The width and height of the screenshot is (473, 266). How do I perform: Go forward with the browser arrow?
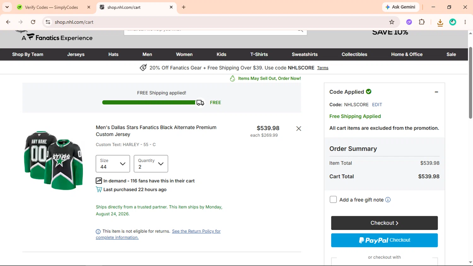pyautogui.click(x=20, y=22)
